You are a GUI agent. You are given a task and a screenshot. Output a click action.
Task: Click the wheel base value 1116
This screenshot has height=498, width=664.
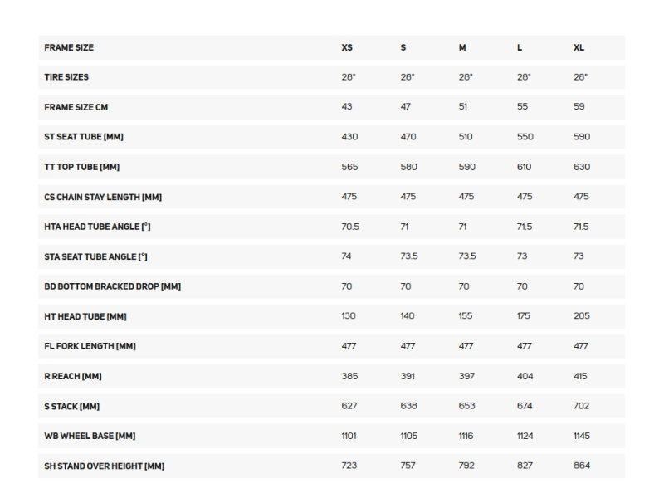point(466,436)
